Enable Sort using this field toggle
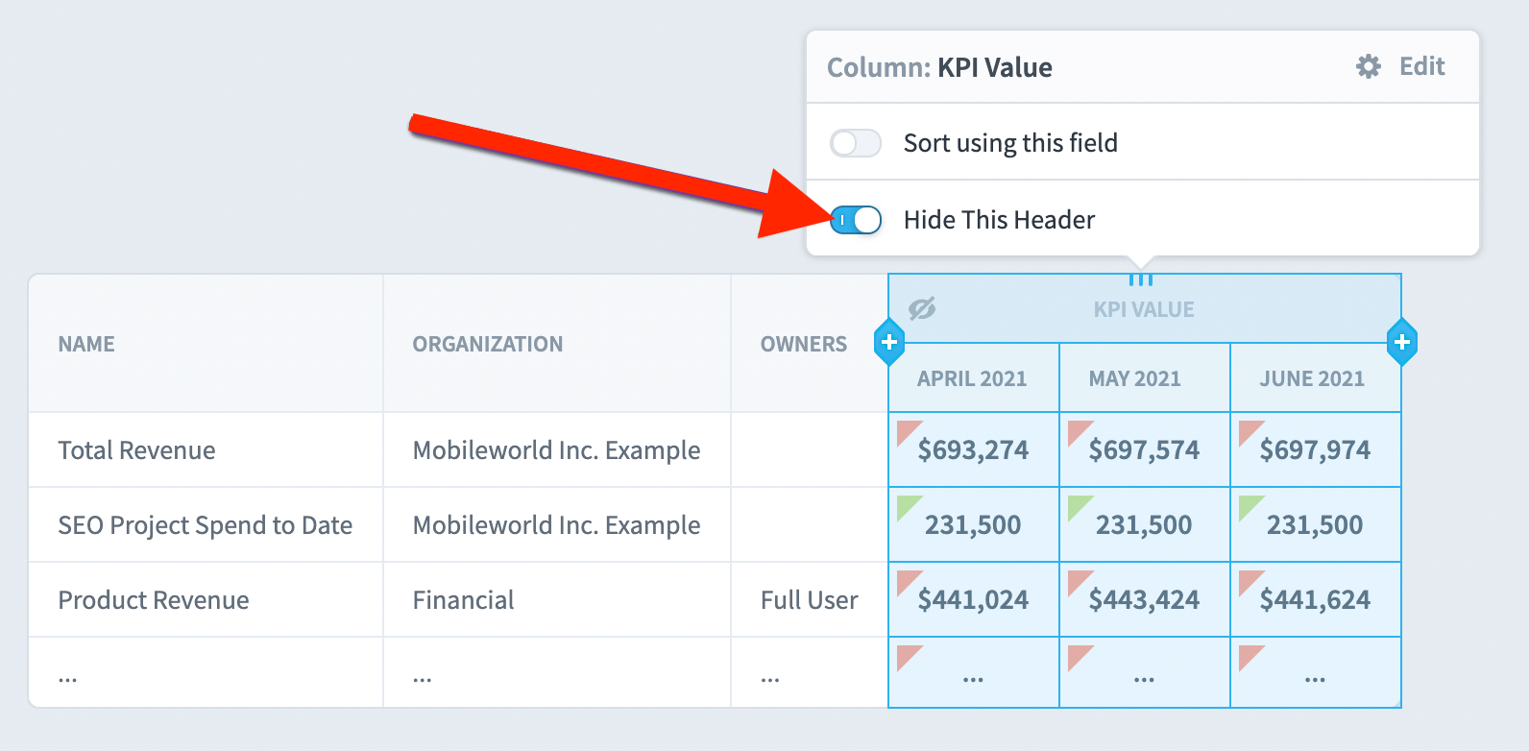This screenshot has height=751, width=1529. click(856, 143)
